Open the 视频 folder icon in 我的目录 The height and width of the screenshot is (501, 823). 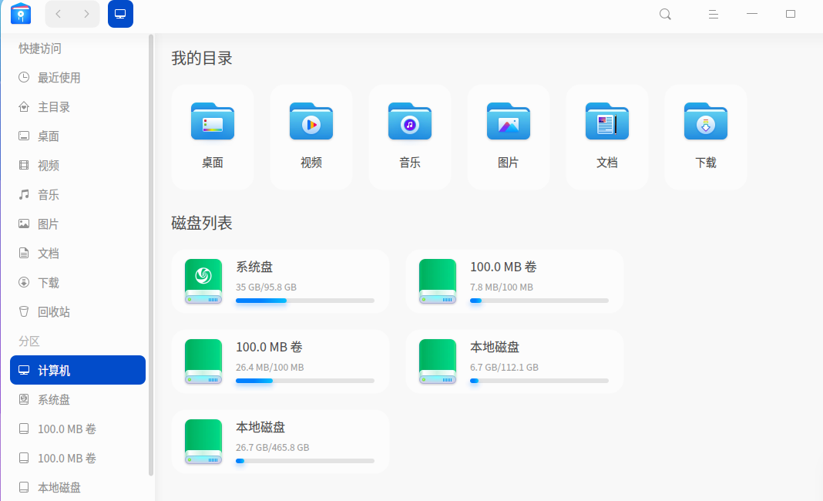tap(311, 121)
